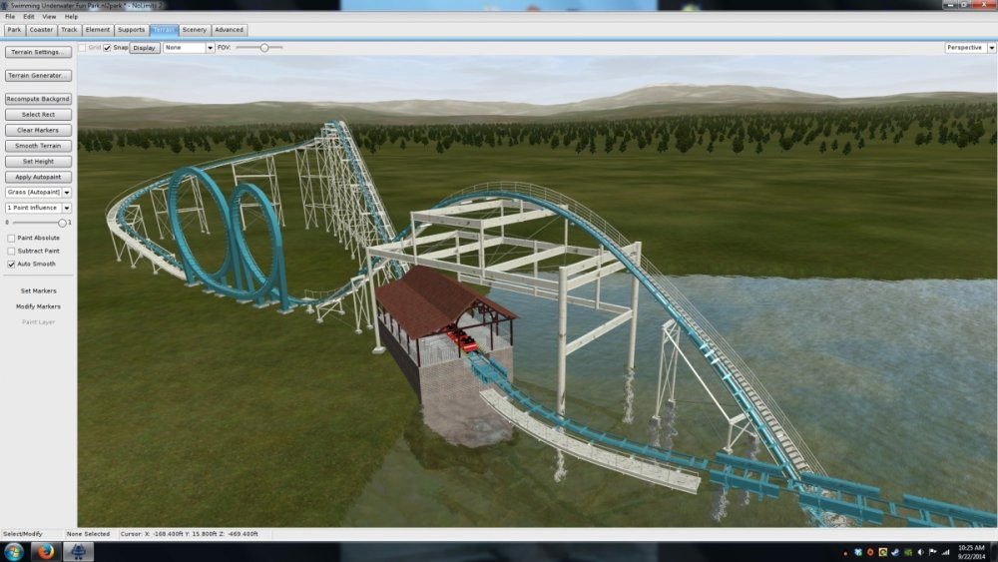Image resolution: width=998 pixels, height=562 pixels.
Task: Open the 1 Point Influence dropdown
Action: pos(67,208)
